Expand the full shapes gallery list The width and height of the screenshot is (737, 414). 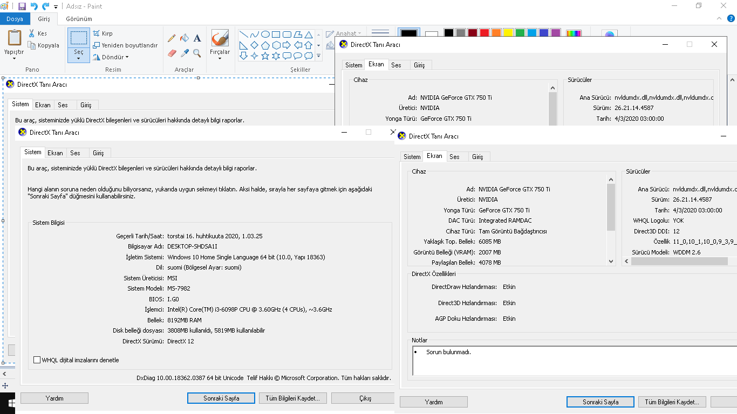[x=318, y=56]
